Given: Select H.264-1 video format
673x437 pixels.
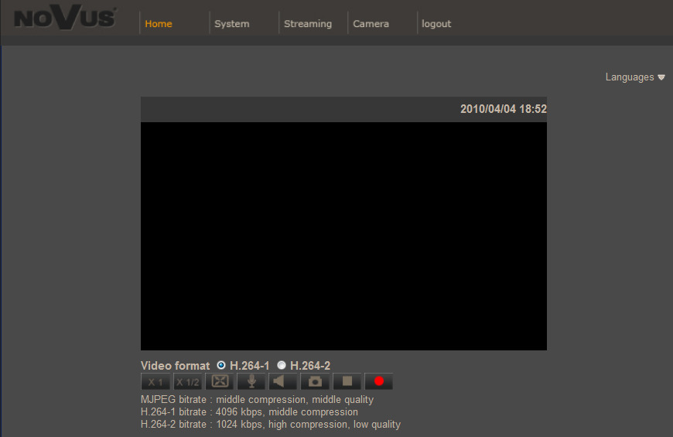Looking at the screenshot, I should click(x=221, y=365).
